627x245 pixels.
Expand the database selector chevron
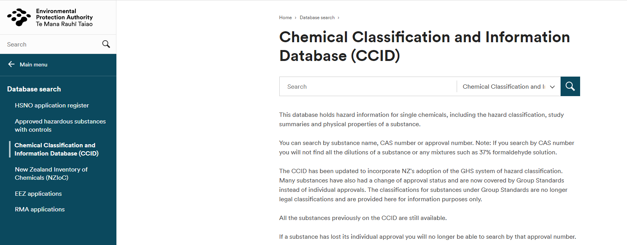[x=552, y=87]
